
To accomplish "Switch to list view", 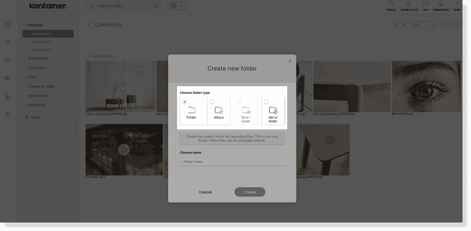I will pos(457,25).
